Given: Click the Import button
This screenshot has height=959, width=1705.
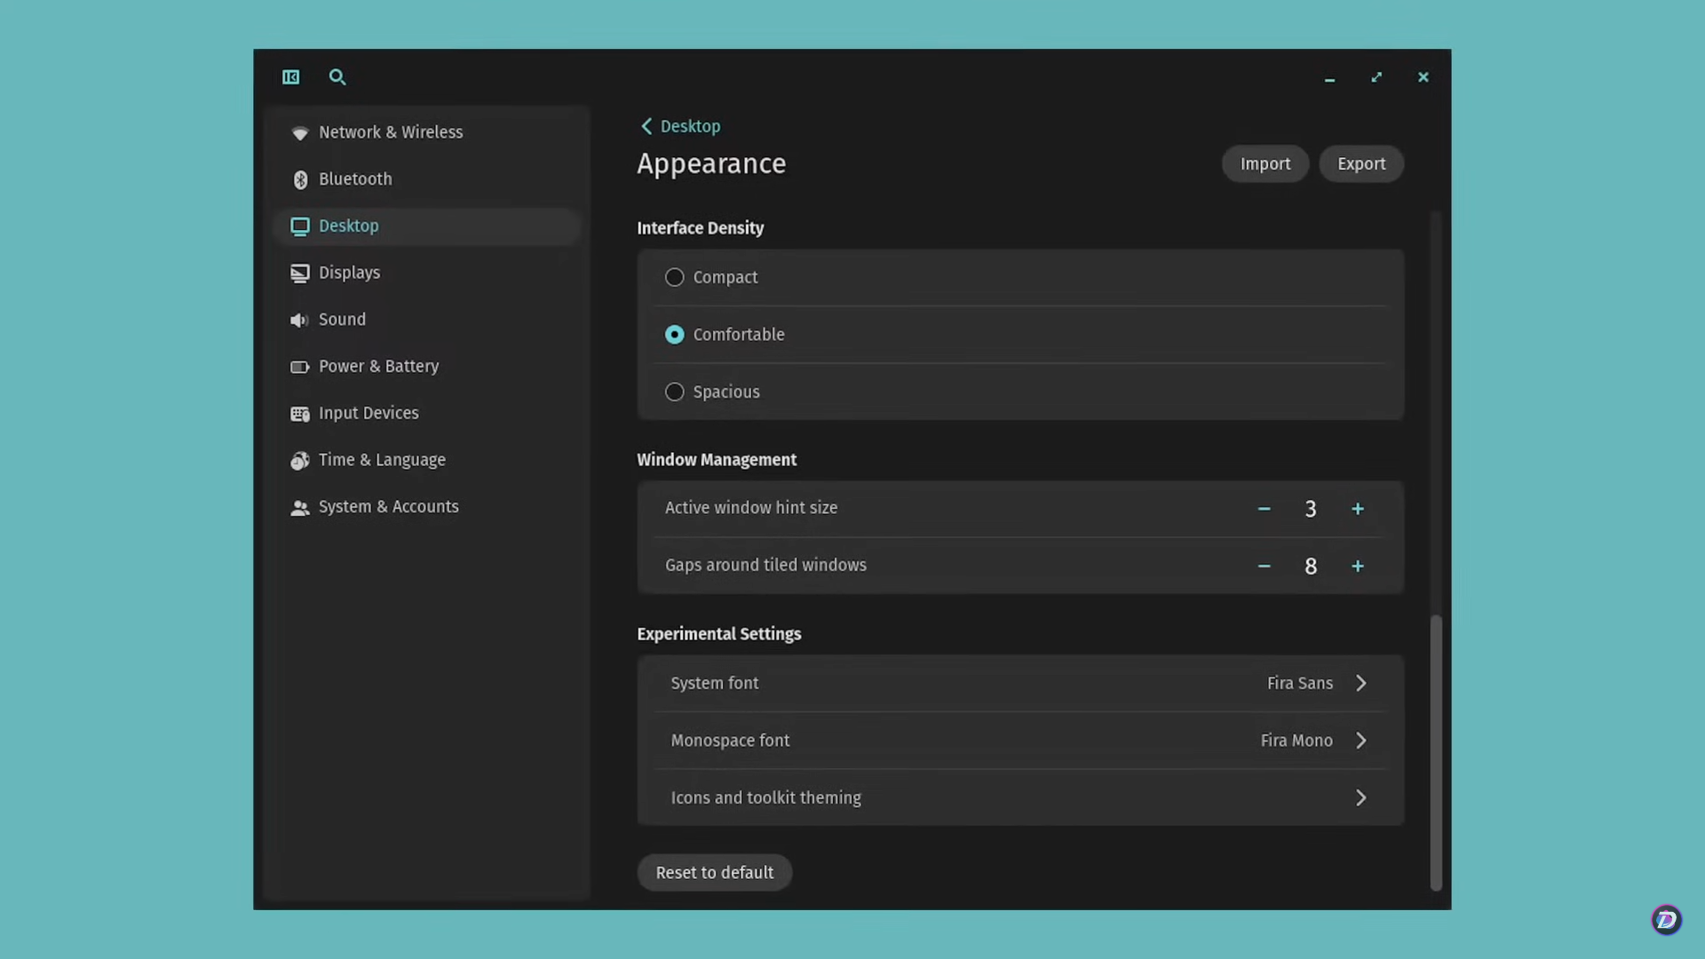Looking at the screenshot, I should 1265,164.
